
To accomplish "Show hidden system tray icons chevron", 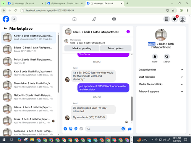I will tap(152, 140).
